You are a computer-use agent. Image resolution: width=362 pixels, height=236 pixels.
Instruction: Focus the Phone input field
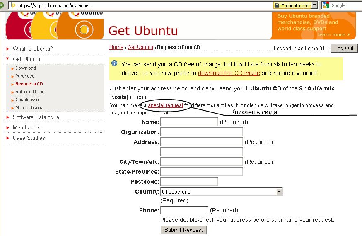pos(184,210)
